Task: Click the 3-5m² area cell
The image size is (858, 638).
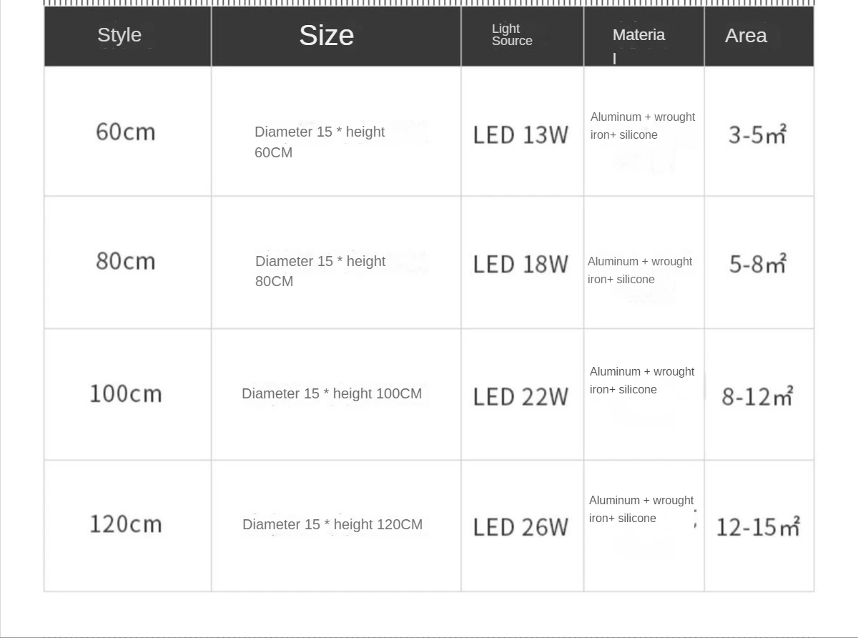Action: pos(757,134)
